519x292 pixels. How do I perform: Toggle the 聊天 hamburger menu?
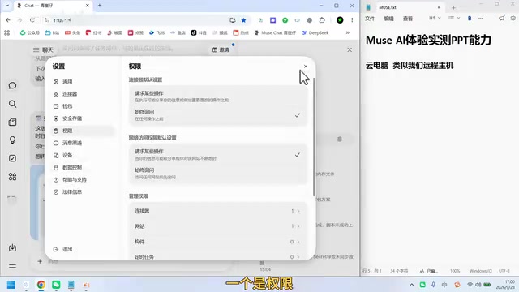(x=36, y=49)
